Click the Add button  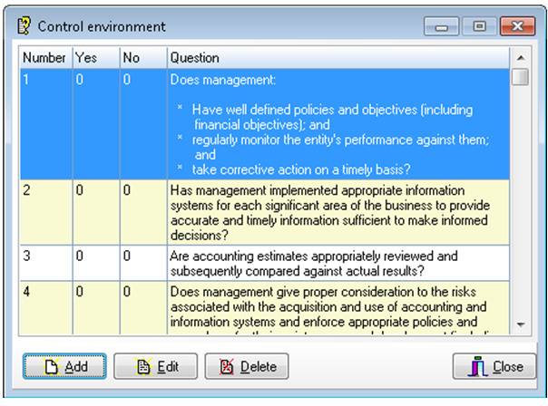[64, 366]
